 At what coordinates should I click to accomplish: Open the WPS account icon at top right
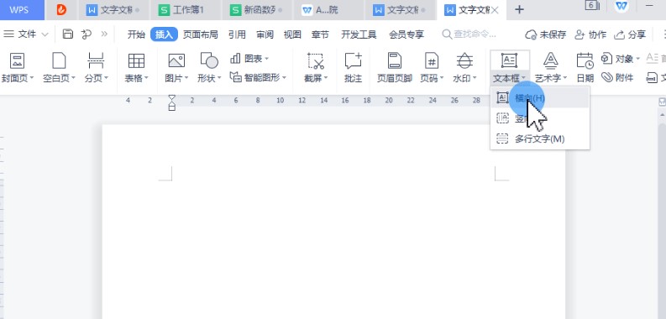click(x=622, y=6)
